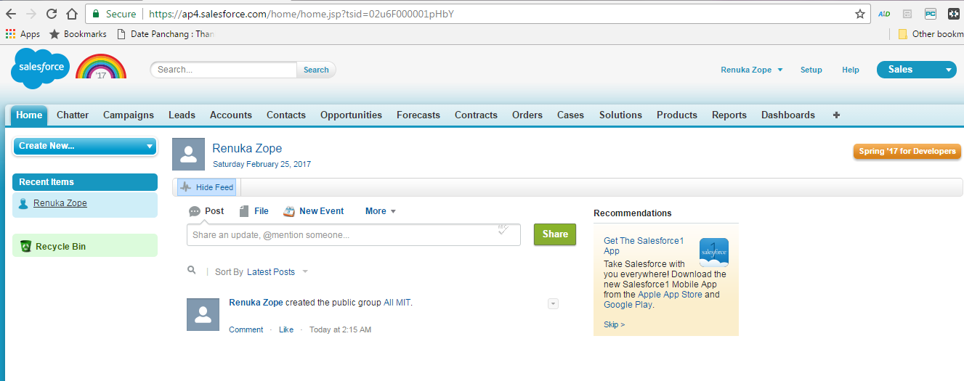Click the PC extension icon
The height and width of the screenshot is (381, 964).
click(x=931, y=14)
